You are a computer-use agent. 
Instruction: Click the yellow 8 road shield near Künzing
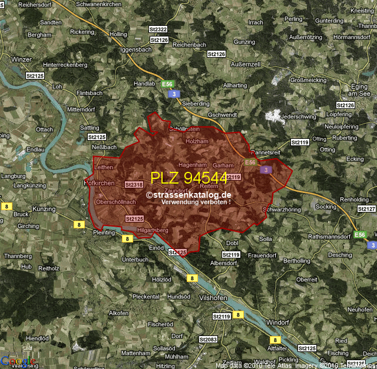(x=6, y=206)
